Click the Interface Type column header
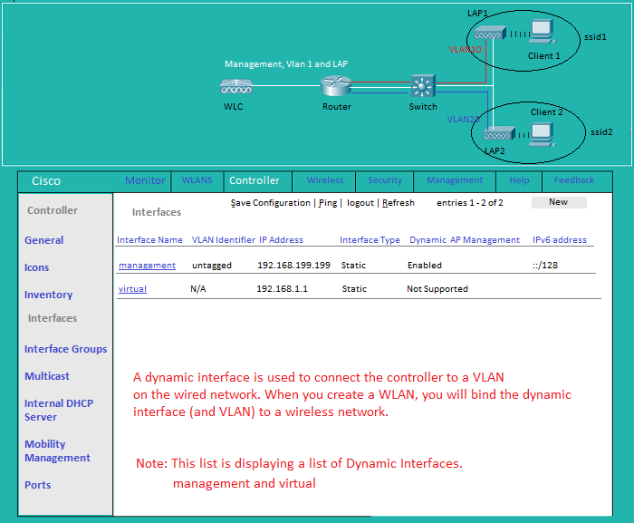This screenshot has width=634, height=523. click(370, 240)
